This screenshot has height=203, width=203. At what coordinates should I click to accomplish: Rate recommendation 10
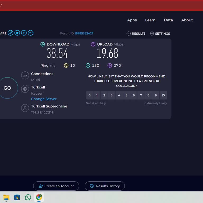(163, 95)
